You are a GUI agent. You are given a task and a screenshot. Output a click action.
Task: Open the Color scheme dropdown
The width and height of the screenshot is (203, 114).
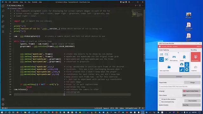tap(191, 95)
